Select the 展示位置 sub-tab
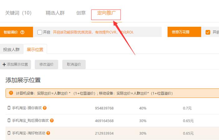The width and height of the screenshot is (219, 140). [x=35, y=49]
